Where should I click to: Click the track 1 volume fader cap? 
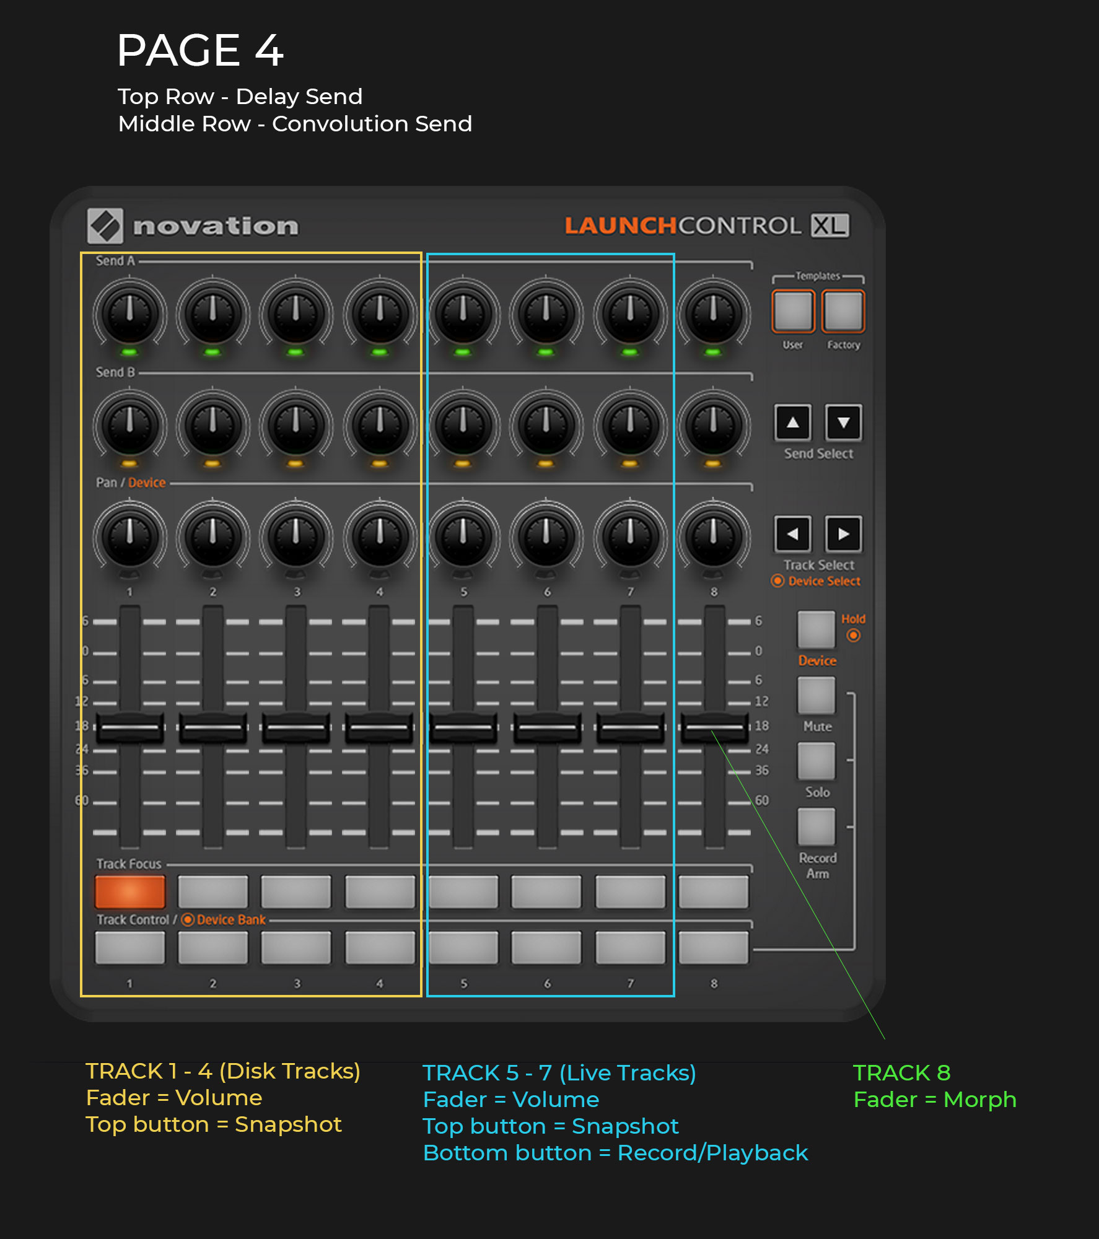coord(129,727)
